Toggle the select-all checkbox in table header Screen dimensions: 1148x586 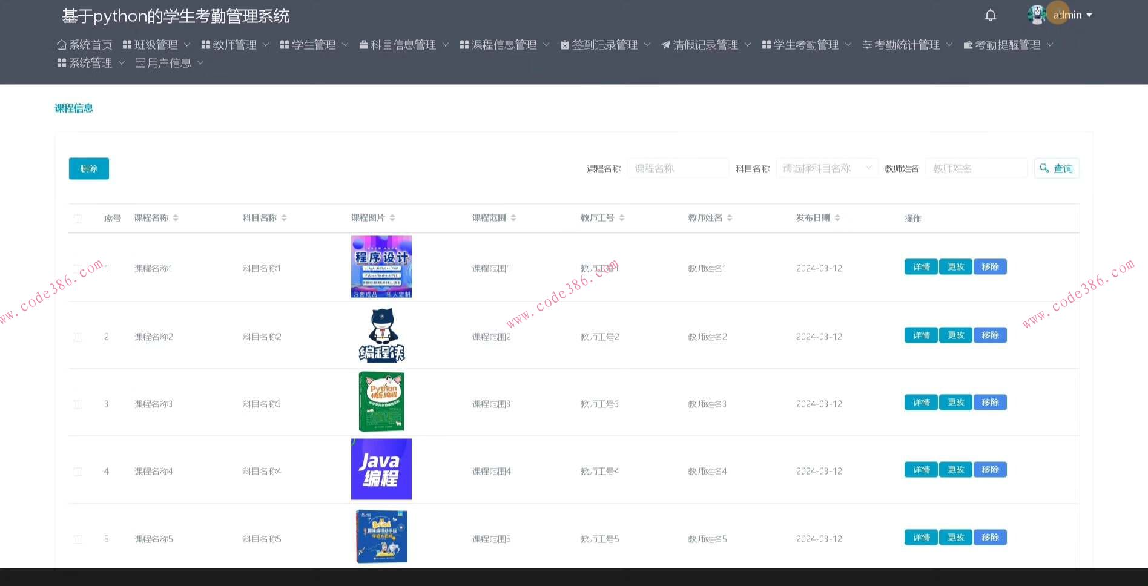(78, 218)
